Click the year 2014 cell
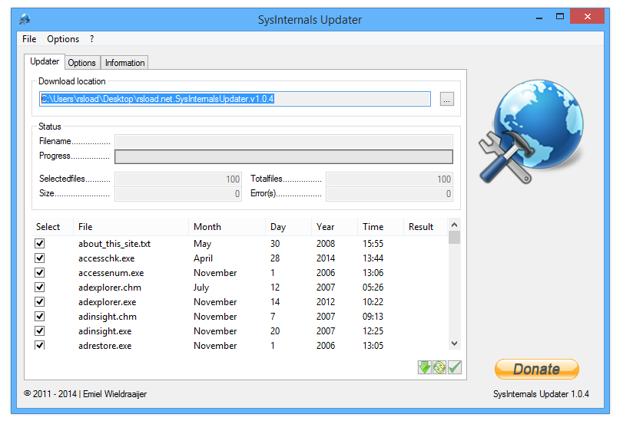This screenshot has width=633, height=424. tap(326, 258)
